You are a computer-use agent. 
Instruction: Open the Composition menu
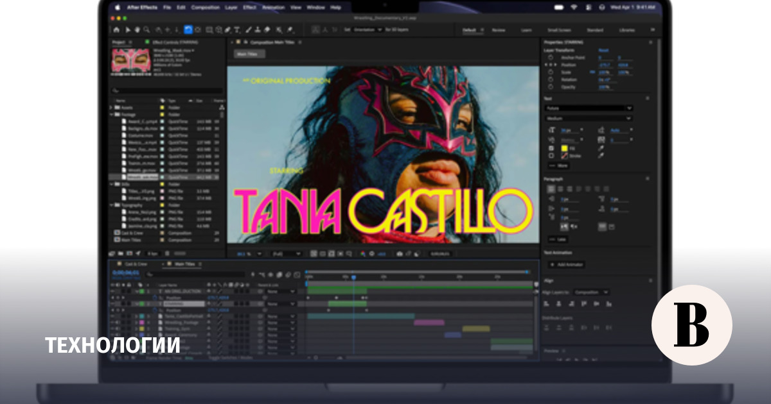206,8
